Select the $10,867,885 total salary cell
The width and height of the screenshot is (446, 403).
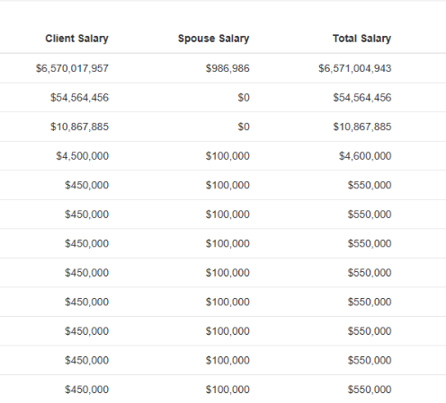tap(362, 127)
